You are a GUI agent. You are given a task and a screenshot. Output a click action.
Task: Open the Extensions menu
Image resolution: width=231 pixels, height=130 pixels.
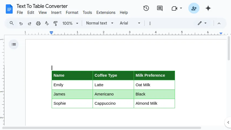pos(106,13)
